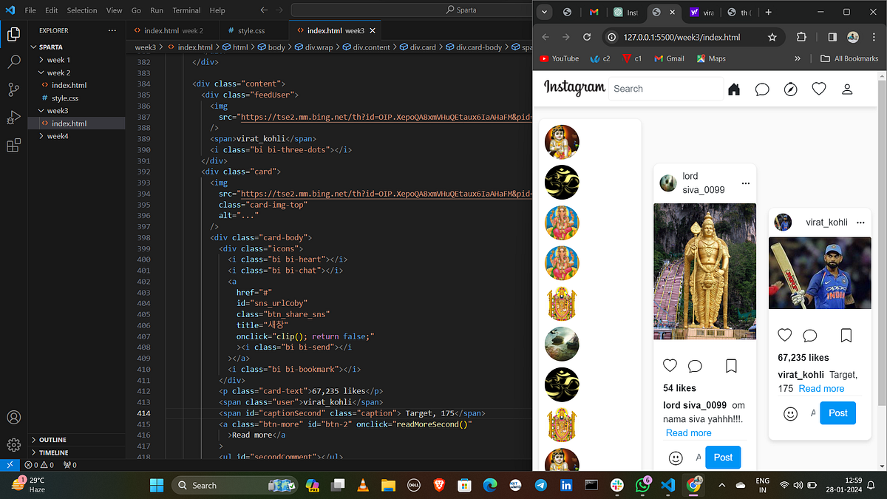Open the emoji picker in virat_kohli's comment box

click(790, 413)
